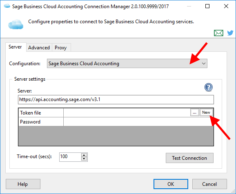This screenshot has width=236, height=194.
Task: Select the Proxy tab
Action: click(61, 48)
